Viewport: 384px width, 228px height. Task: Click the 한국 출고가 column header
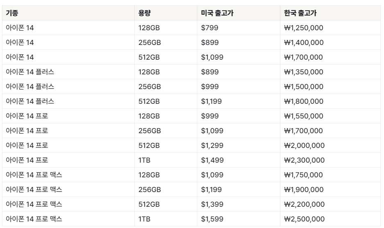[330, 13]
